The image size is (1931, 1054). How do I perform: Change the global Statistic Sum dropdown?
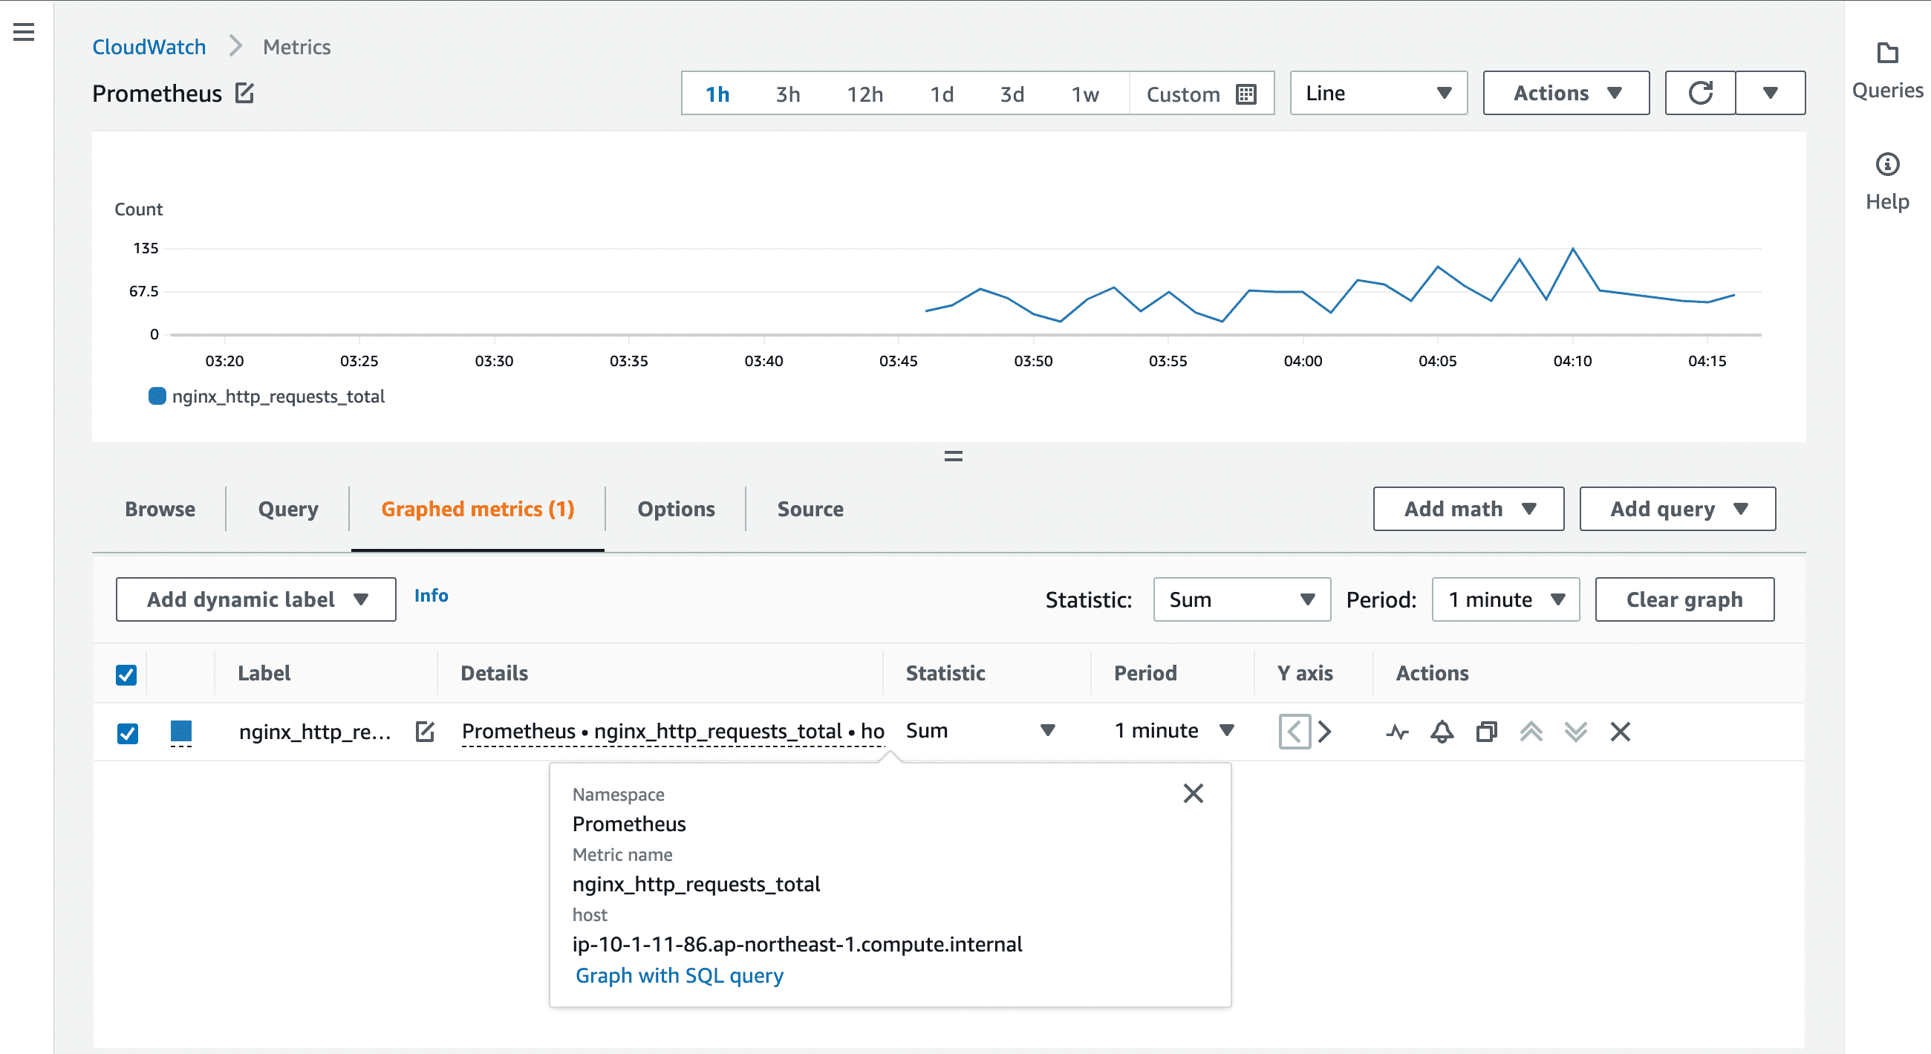[x=1241, y=599]
